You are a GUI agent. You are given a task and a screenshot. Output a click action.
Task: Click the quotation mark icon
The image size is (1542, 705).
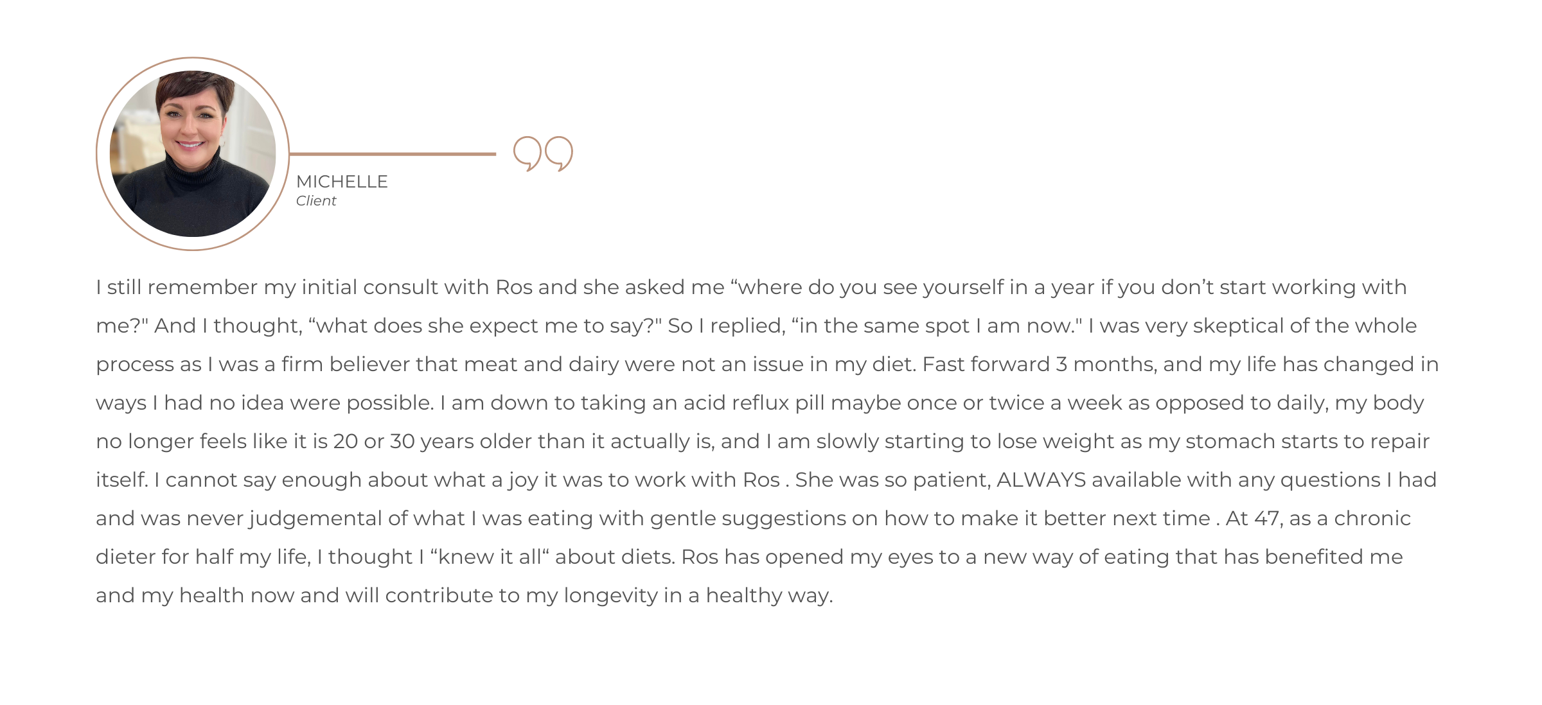coord(543,154)
